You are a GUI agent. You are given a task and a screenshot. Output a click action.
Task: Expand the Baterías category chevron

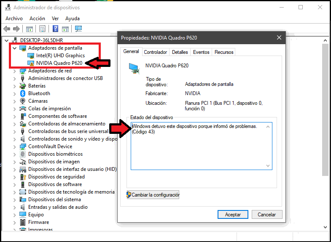[x=15, y=86]
